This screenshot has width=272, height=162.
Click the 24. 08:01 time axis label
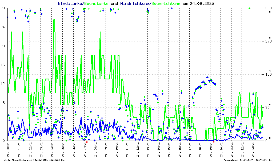(95, 149)
